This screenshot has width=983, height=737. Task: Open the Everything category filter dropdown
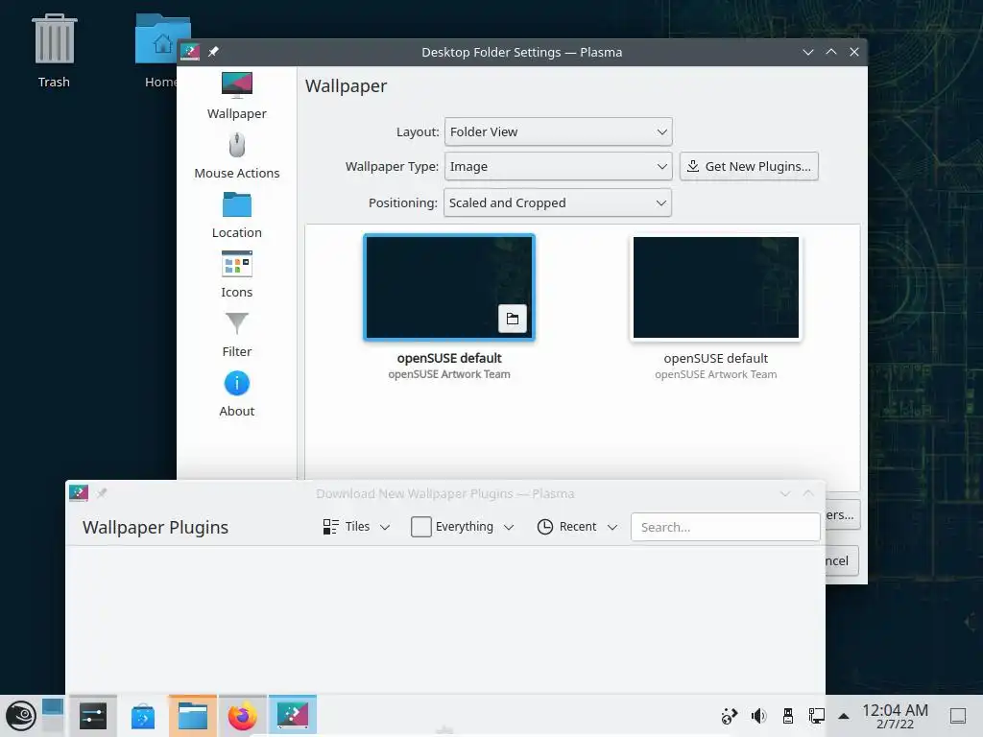point(463,527)
